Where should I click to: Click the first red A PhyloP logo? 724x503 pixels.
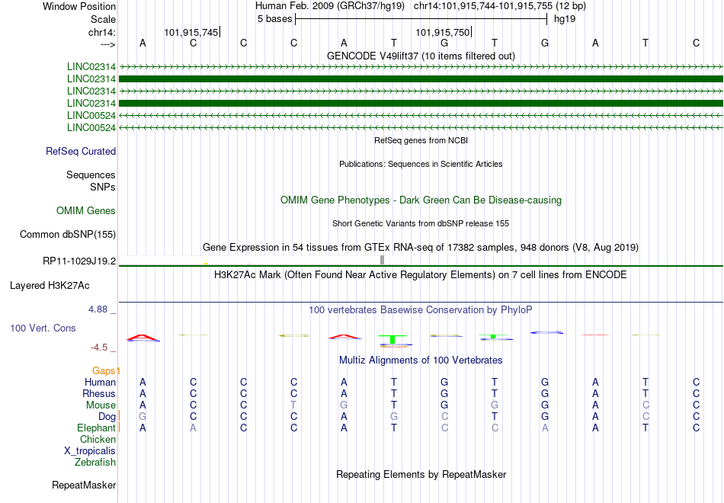143,338
